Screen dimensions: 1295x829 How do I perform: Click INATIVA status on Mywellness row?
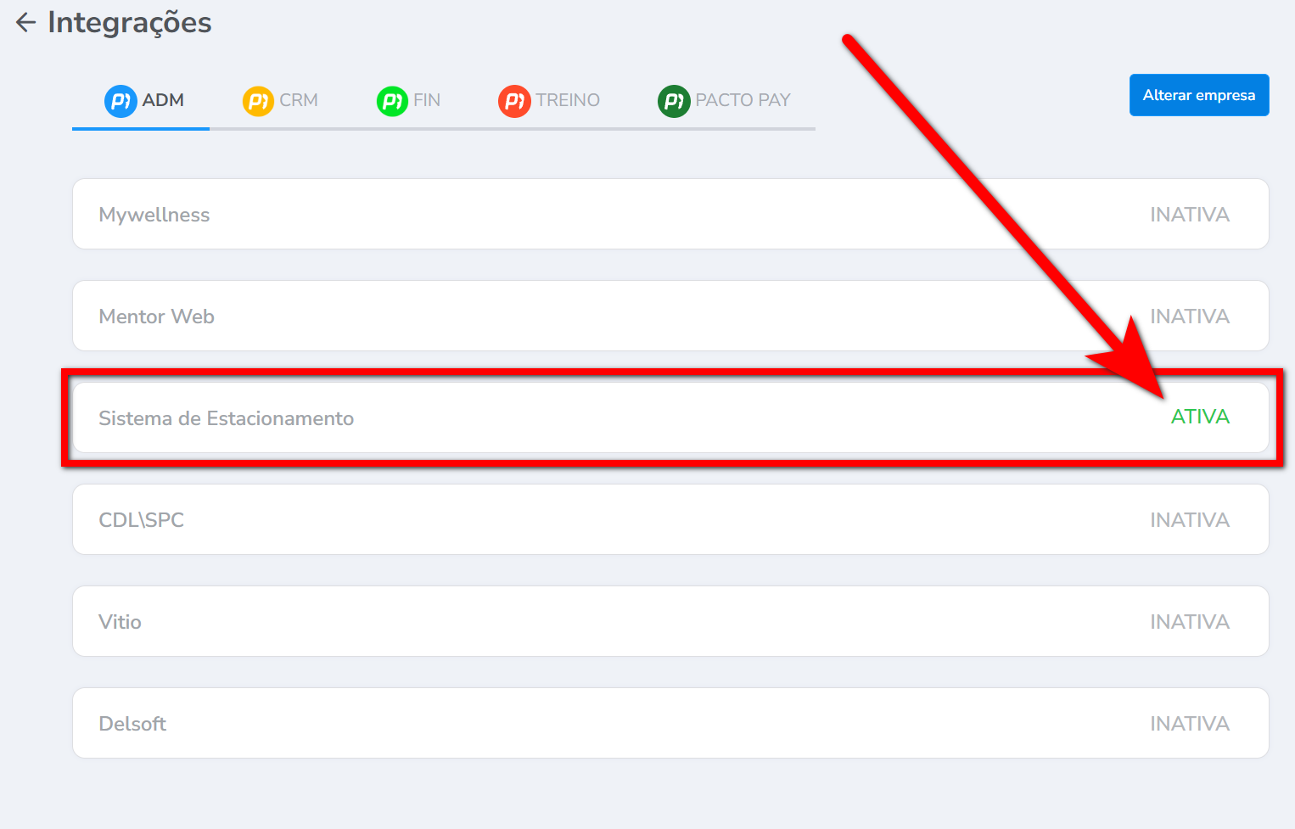pyautogui.click(x=1190, y=215)
